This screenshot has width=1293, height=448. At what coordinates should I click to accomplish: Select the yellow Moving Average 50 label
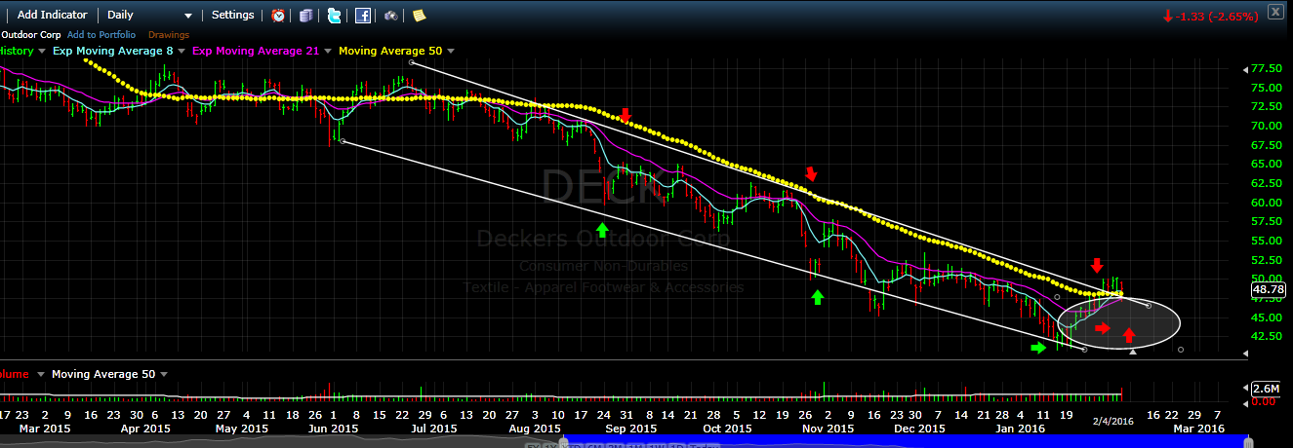[390, 51]
